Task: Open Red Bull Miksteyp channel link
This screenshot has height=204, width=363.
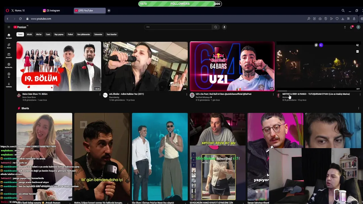Action: (x=203, y=97)
